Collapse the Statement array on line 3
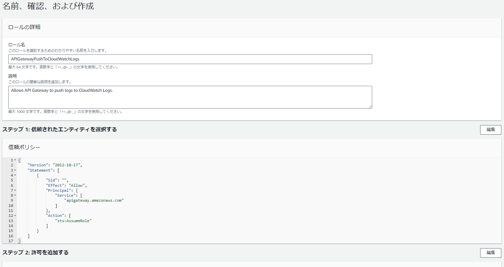This screenshot has height=267, width=504. tap(15, 170)
